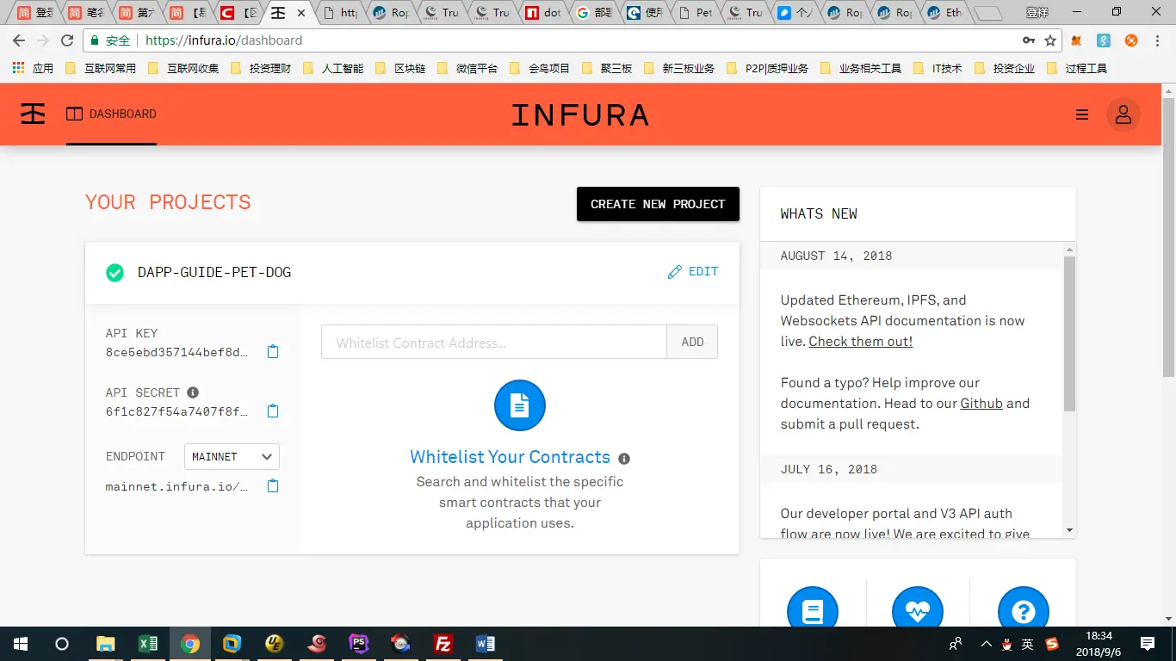Switch to the Eth browser tab
The width and height of the screenshot is (1176, 661).
click(945, 13)
